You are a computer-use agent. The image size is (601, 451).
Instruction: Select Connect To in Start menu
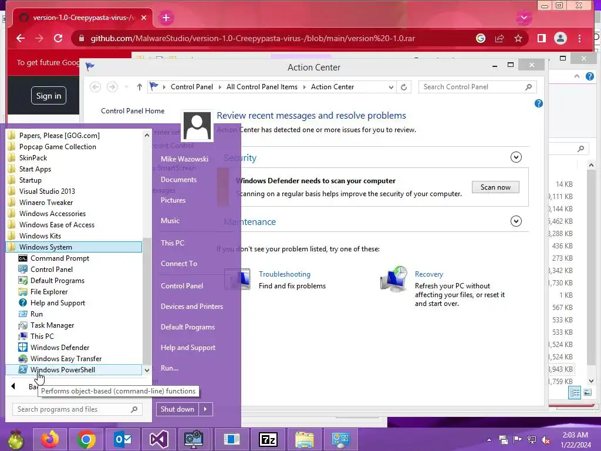point(179,264)
